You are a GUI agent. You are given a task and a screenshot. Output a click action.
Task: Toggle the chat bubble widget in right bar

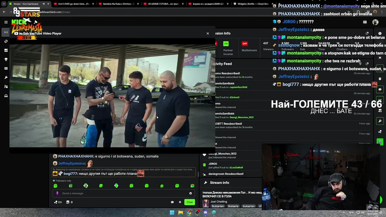[380, 90]
